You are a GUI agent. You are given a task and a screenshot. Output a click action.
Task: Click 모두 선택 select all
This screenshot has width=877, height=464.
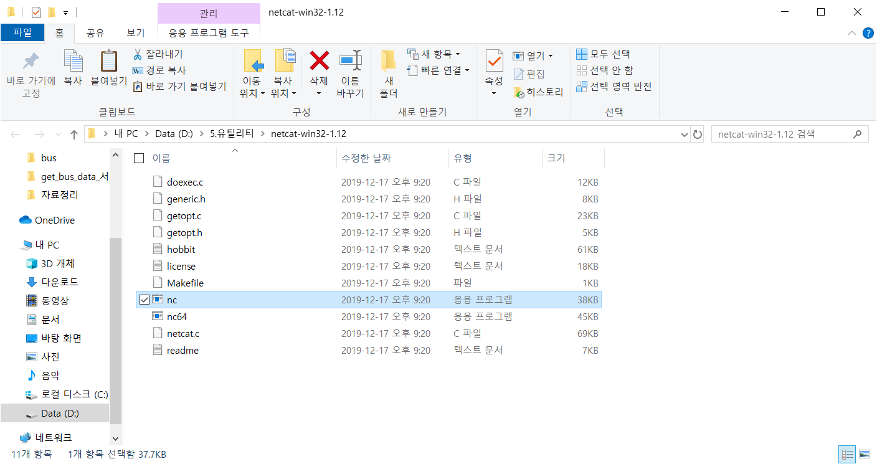click(603, 54)
